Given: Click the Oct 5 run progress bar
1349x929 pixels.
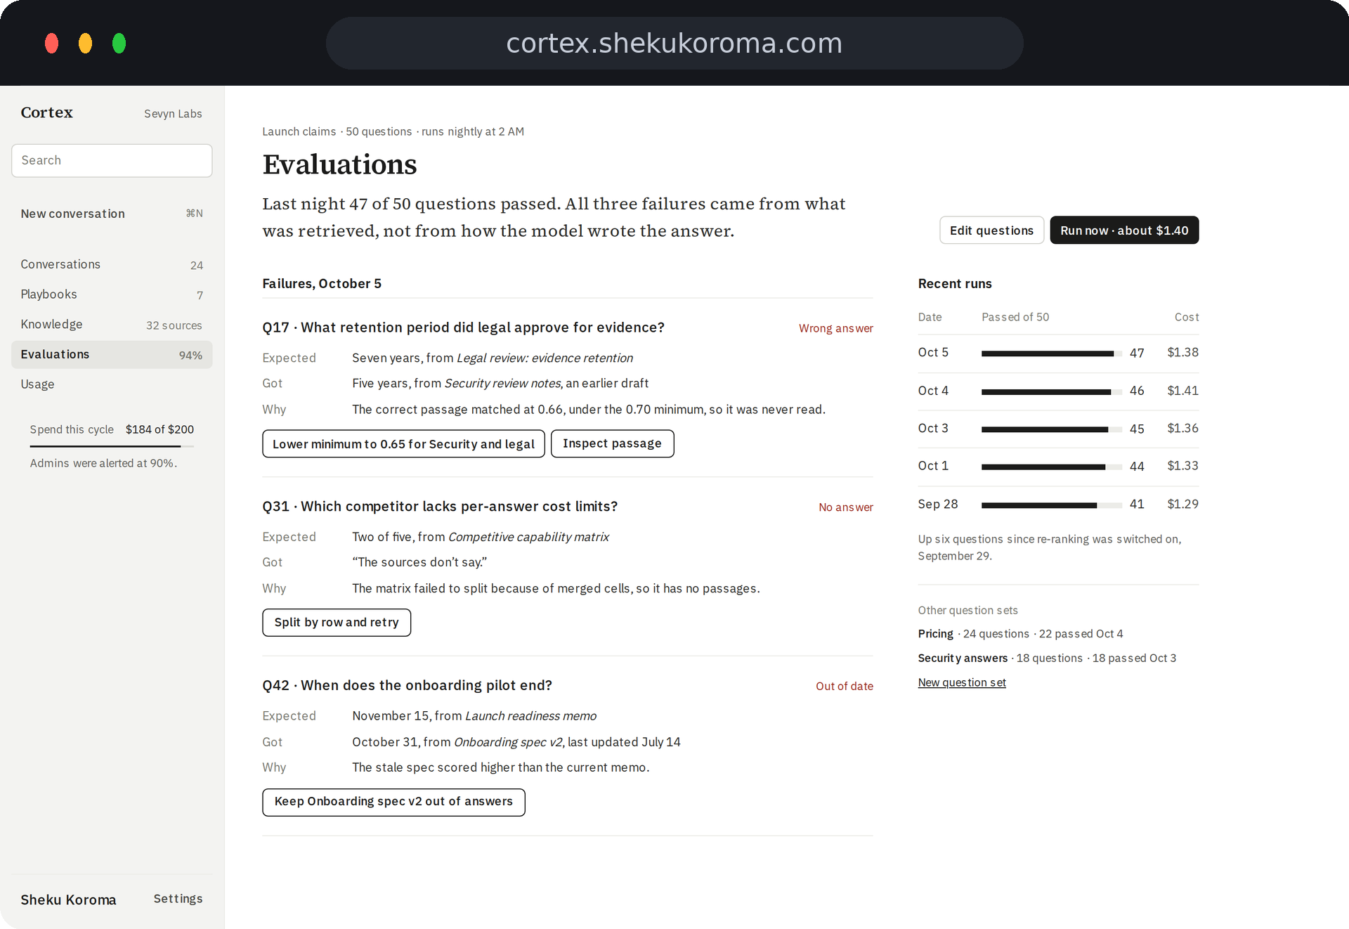Looking at the screenshot, I should click(x=1051, y=353).
